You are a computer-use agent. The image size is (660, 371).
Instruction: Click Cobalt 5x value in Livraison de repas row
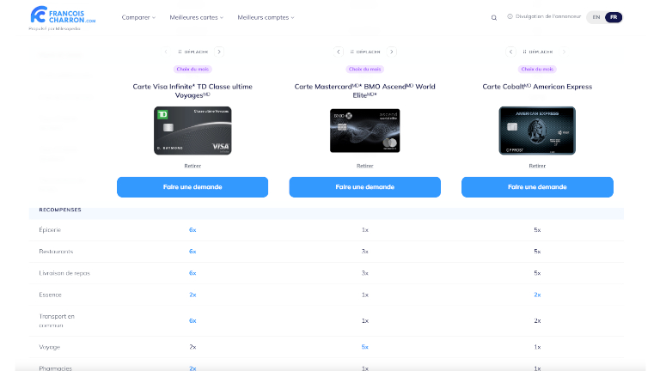[x=537, y=273]
